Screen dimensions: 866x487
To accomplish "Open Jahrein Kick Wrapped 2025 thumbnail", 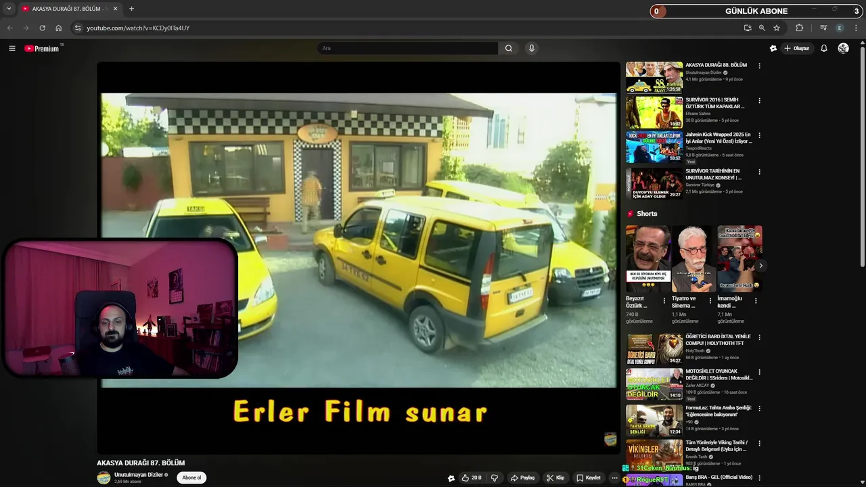I will [654, 147].
